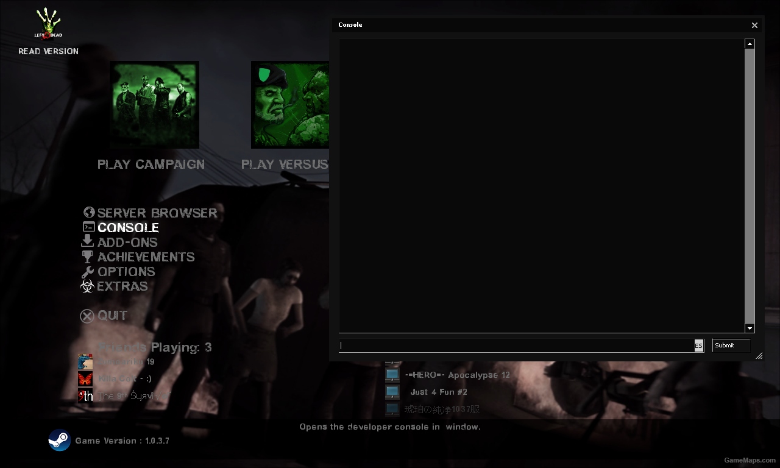Click the Steam logo in the corner
Screen dimensions: 780x468
(60, 441)
